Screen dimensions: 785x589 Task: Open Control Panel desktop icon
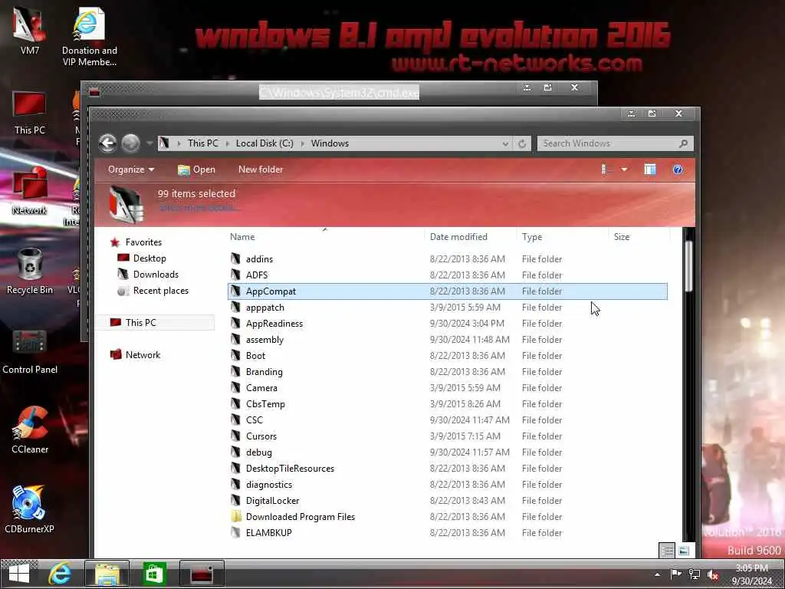(x=30, y=352)
